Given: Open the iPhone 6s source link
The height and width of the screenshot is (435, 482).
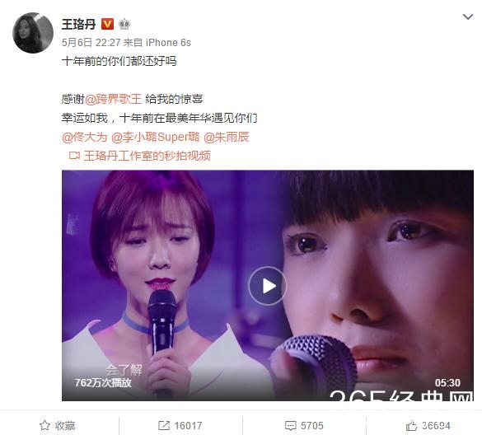Looking at the screenshot, I should click(x=168, y=42).
